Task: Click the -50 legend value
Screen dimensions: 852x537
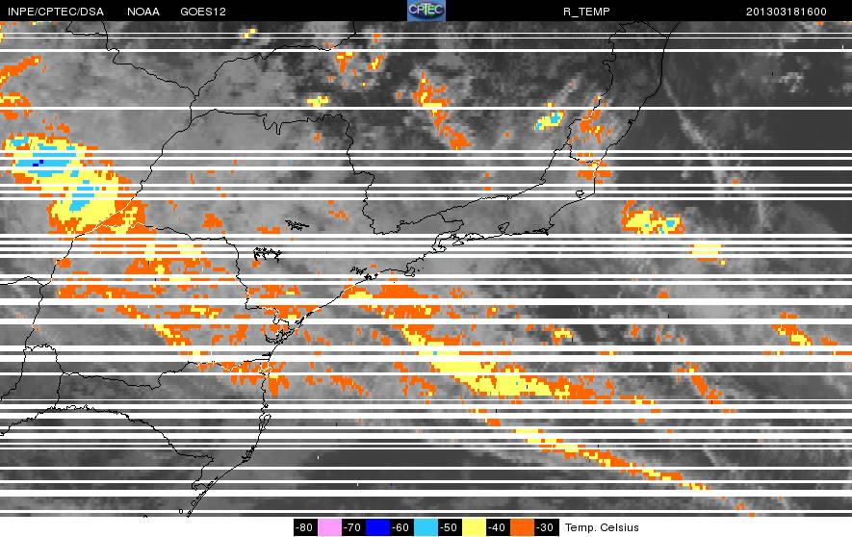Action: (450, 527)
